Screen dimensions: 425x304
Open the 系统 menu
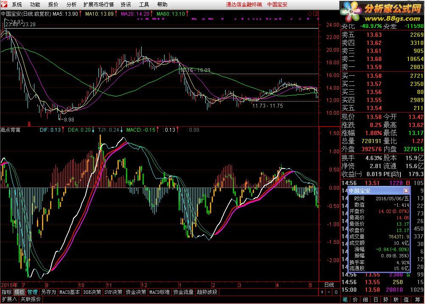17,4
